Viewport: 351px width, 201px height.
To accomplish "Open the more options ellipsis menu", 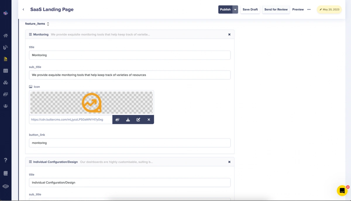I will (x=309, y=9).
